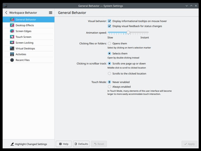
Task: Select the Screen Edges icon
Action: (x=12, y=31)
